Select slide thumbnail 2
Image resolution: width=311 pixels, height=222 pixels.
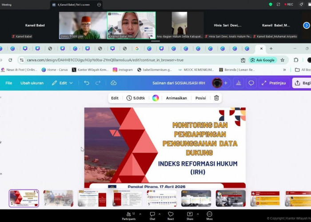click(x=58, y=198)
